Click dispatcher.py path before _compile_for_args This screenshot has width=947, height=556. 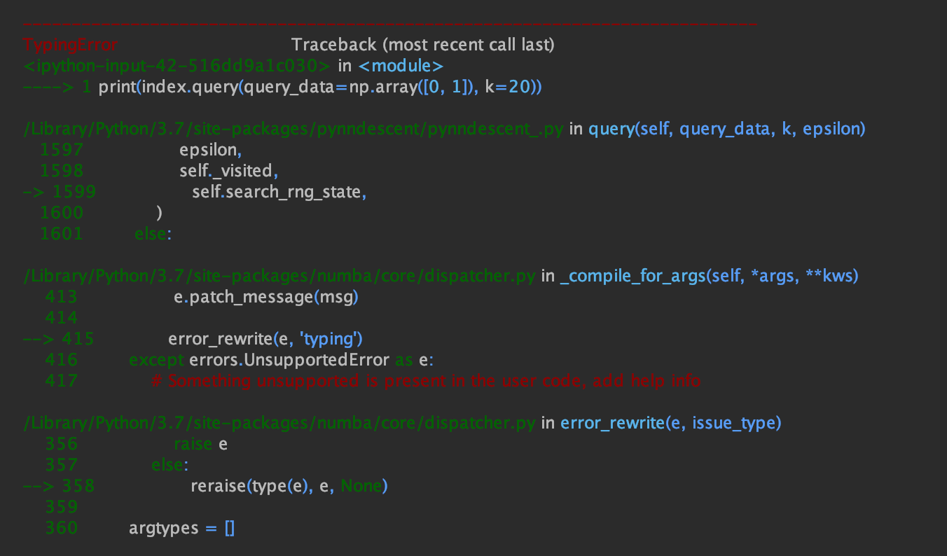pyautogui.click(x=280, y=276)
